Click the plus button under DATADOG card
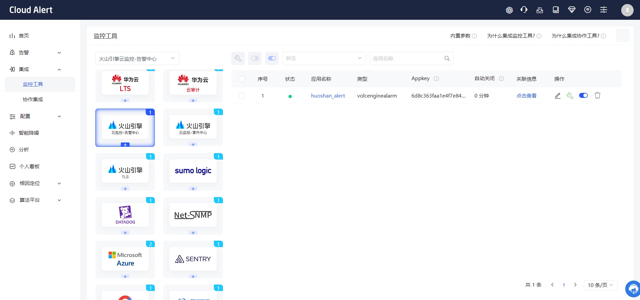The image size is (640, 300). point(125,233)
